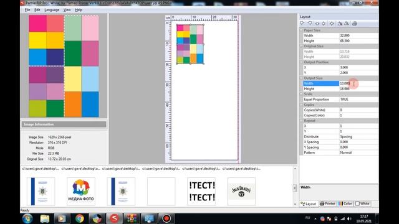Click the Paper Size Height value 68.500
The height and width of the screenshot is (224, 399).
tap(359, 41)
